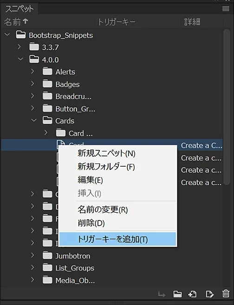Click the Jumbotron folder icon
This screenshot has height=305, width=234.
tap(47, 256)
